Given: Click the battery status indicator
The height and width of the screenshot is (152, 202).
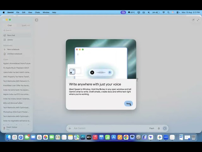Looking at the screenshot, I should click(x=156, y=12).
